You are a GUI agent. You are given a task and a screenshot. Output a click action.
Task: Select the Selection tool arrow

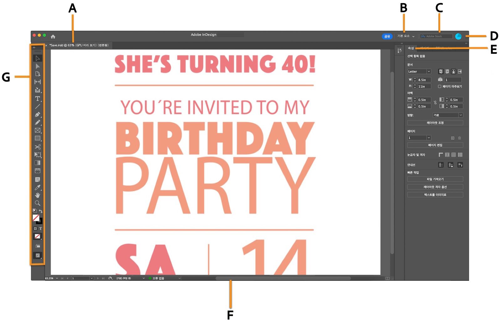coord(38,58)
